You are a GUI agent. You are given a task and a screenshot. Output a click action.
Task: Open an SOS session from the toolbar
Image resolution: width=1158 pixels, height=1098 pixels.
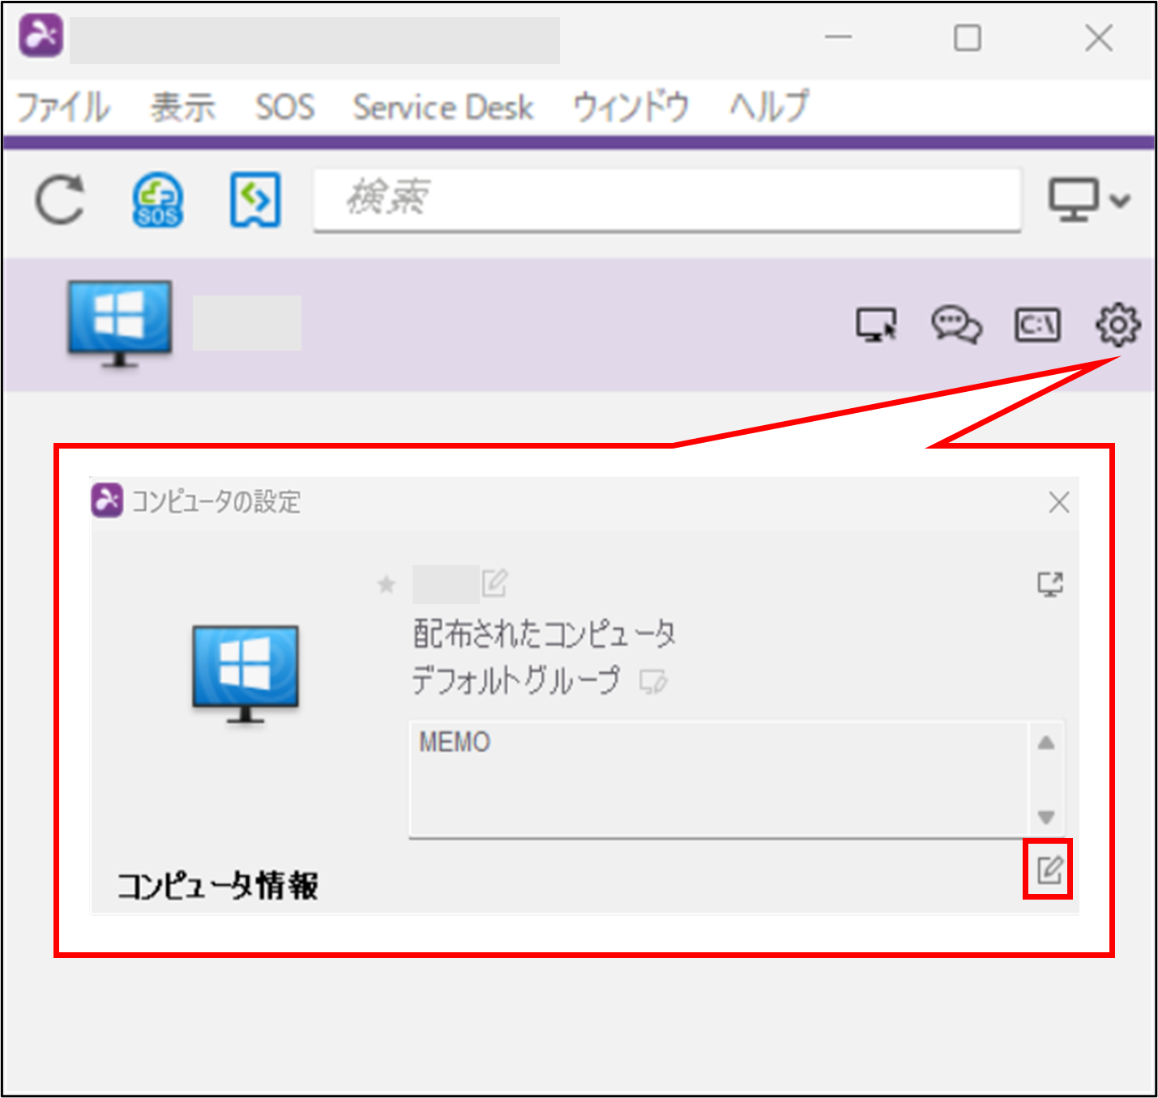[158, 201]
